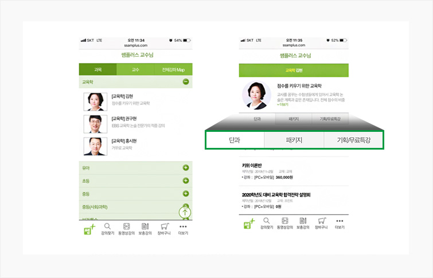Screen dimensions: 433x278
Task: Open 장바구니 cart icon in left phone
Action: point(165,229)
